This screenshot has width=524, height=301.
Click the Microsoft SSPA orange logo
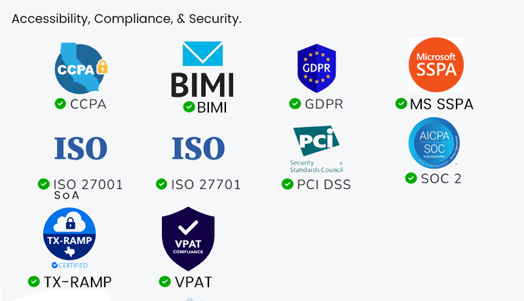436,65
